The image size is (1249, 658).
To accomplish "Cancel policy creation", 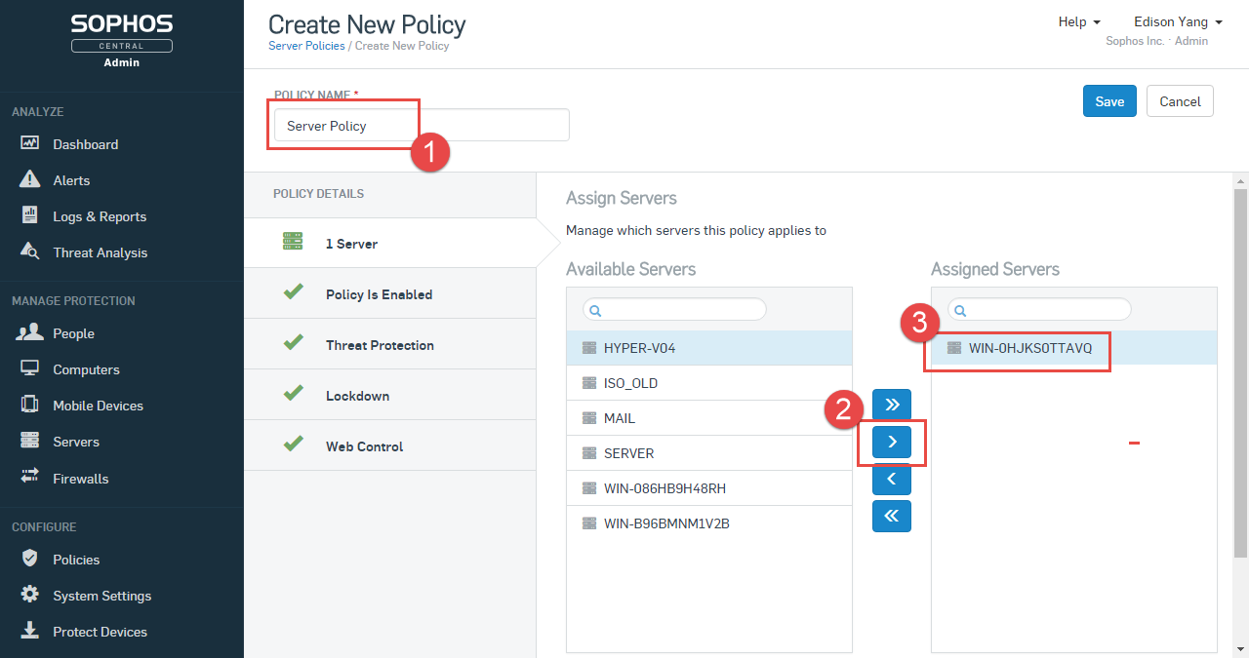I will [x=1180, y=101].
